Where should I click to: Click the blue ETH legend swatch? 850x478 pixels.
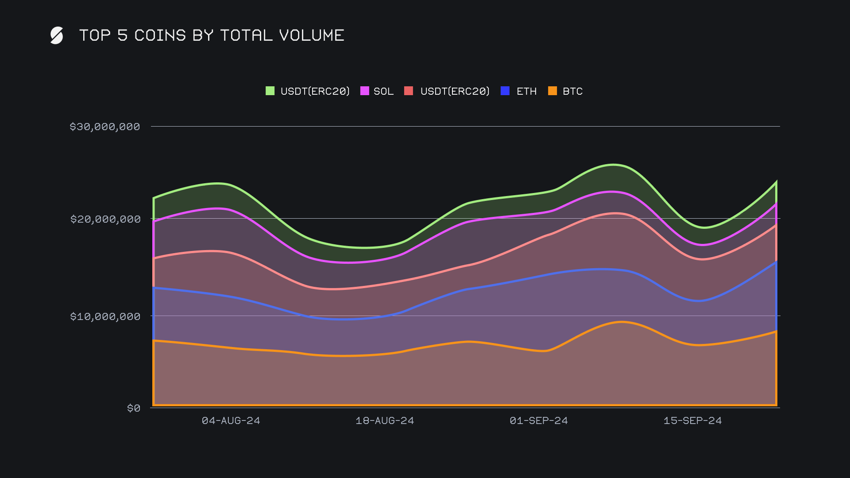(x=505, y=91)
